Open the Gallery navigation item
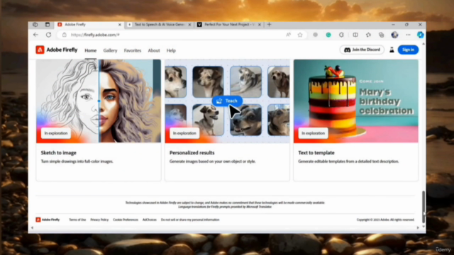 tap(111, 50)
